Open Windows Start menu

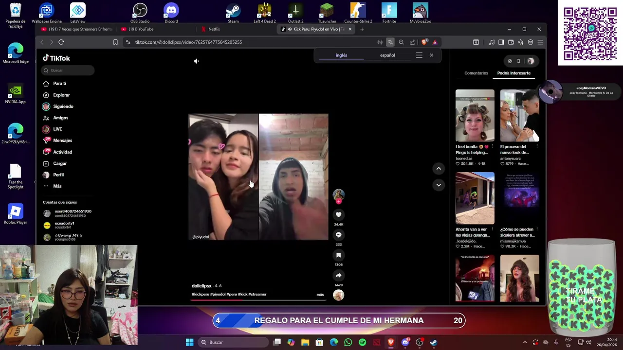(x=189, y=342)
